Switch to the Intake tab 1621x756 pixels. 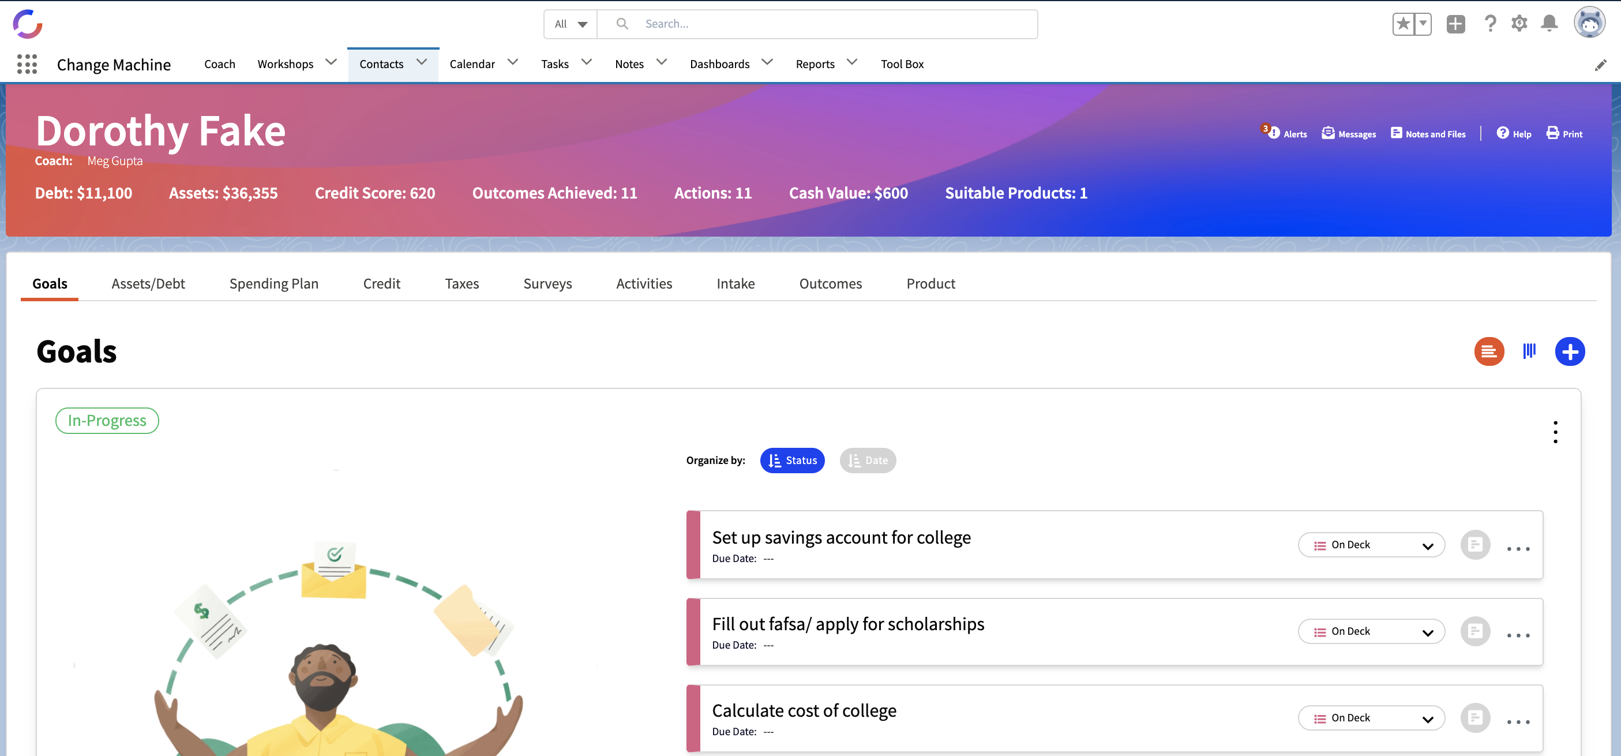(736, 283)
